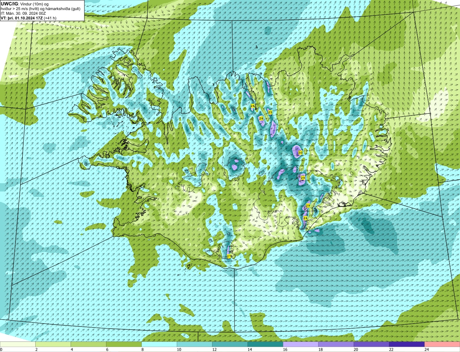This screenshot has width=460, height=352.
Task: Click the header line mentioning "hámarkshviða (gult)"
Action: click(41, 9)
